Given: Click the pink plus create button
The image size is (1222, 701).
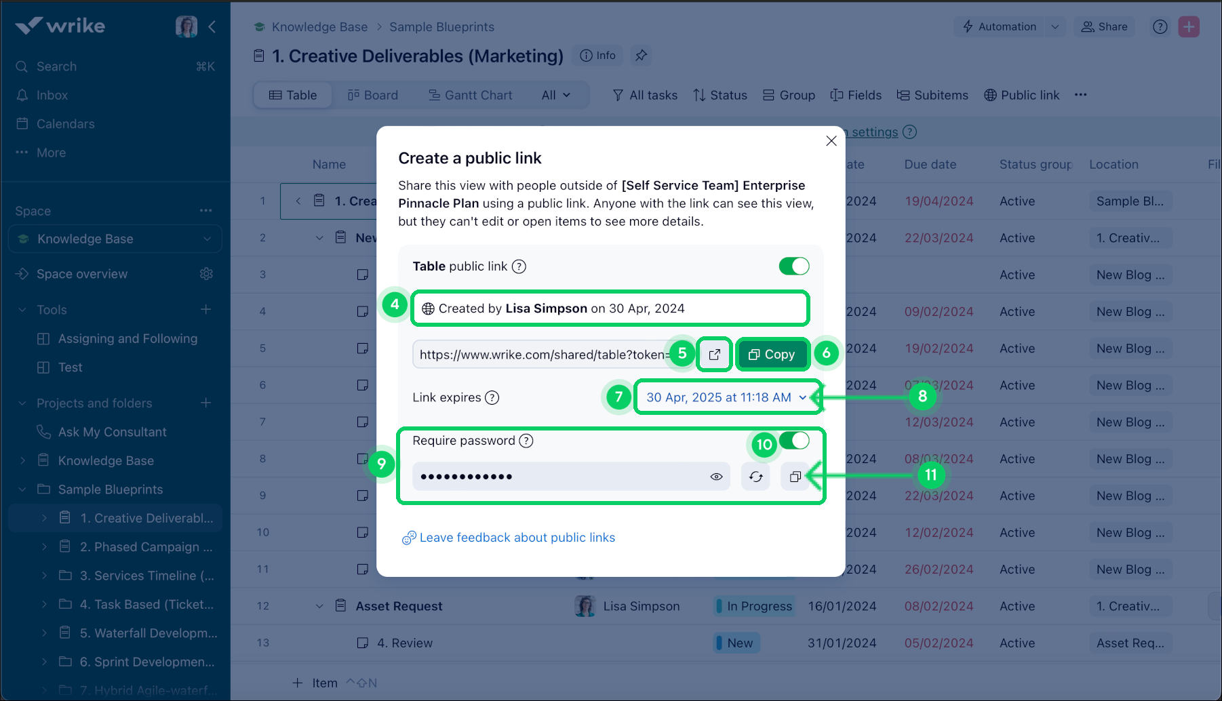Looking at the screenshot, I should tap(1188, 27).
